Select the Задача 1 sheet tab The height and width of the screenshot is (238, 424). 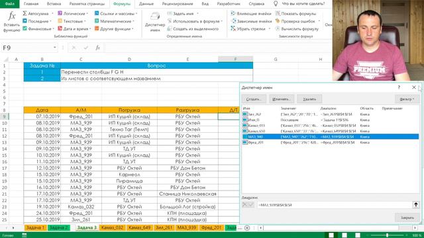click(x=35, y=227)
